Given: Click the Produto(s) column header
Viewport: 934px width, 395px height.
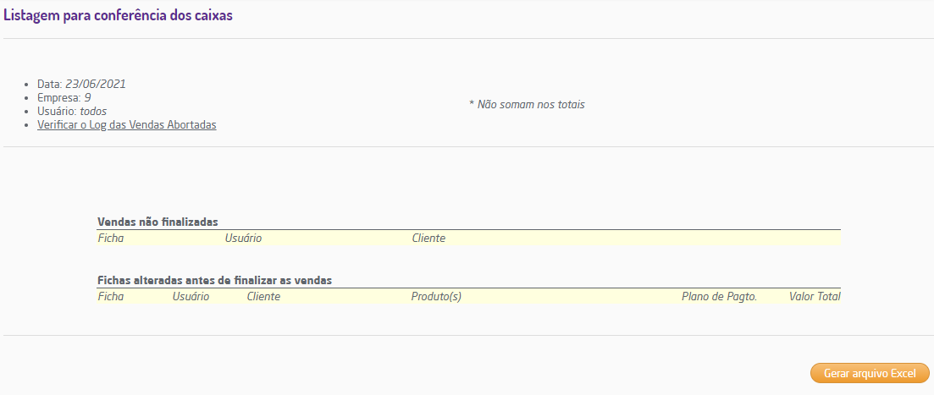Looking at the screenshot, I should click(x=436, y=296).
